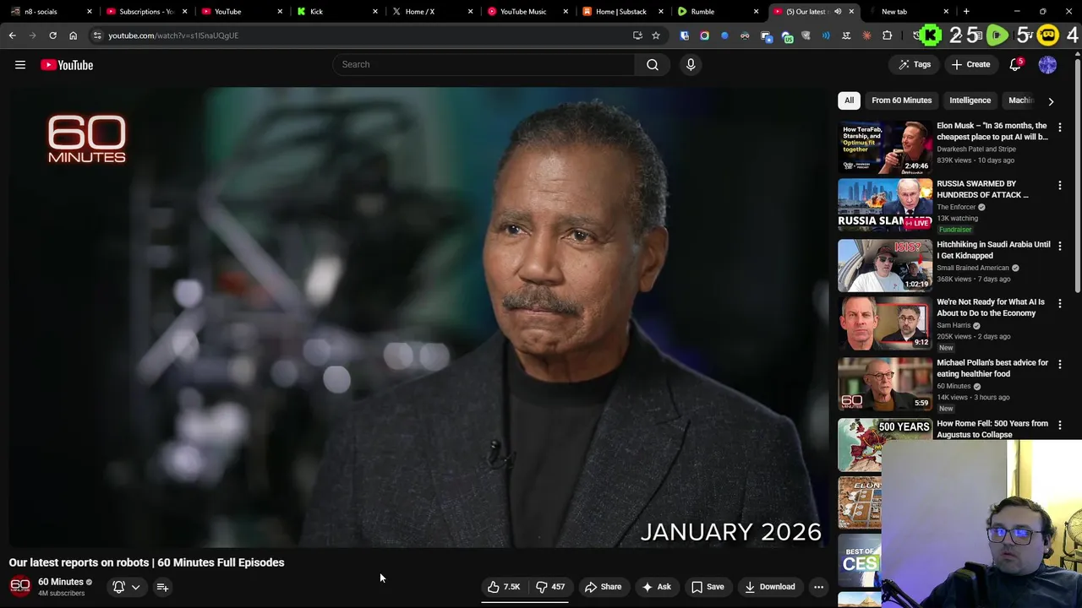Play the Elon Musk thumbnail video
The height and width of the screenshot is (608, 1082).
(885, 147)
